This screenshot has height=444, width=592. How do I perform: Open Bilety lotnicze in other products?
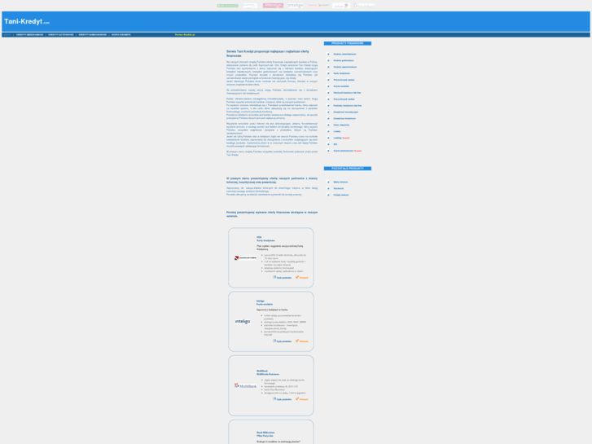[340, 182]
